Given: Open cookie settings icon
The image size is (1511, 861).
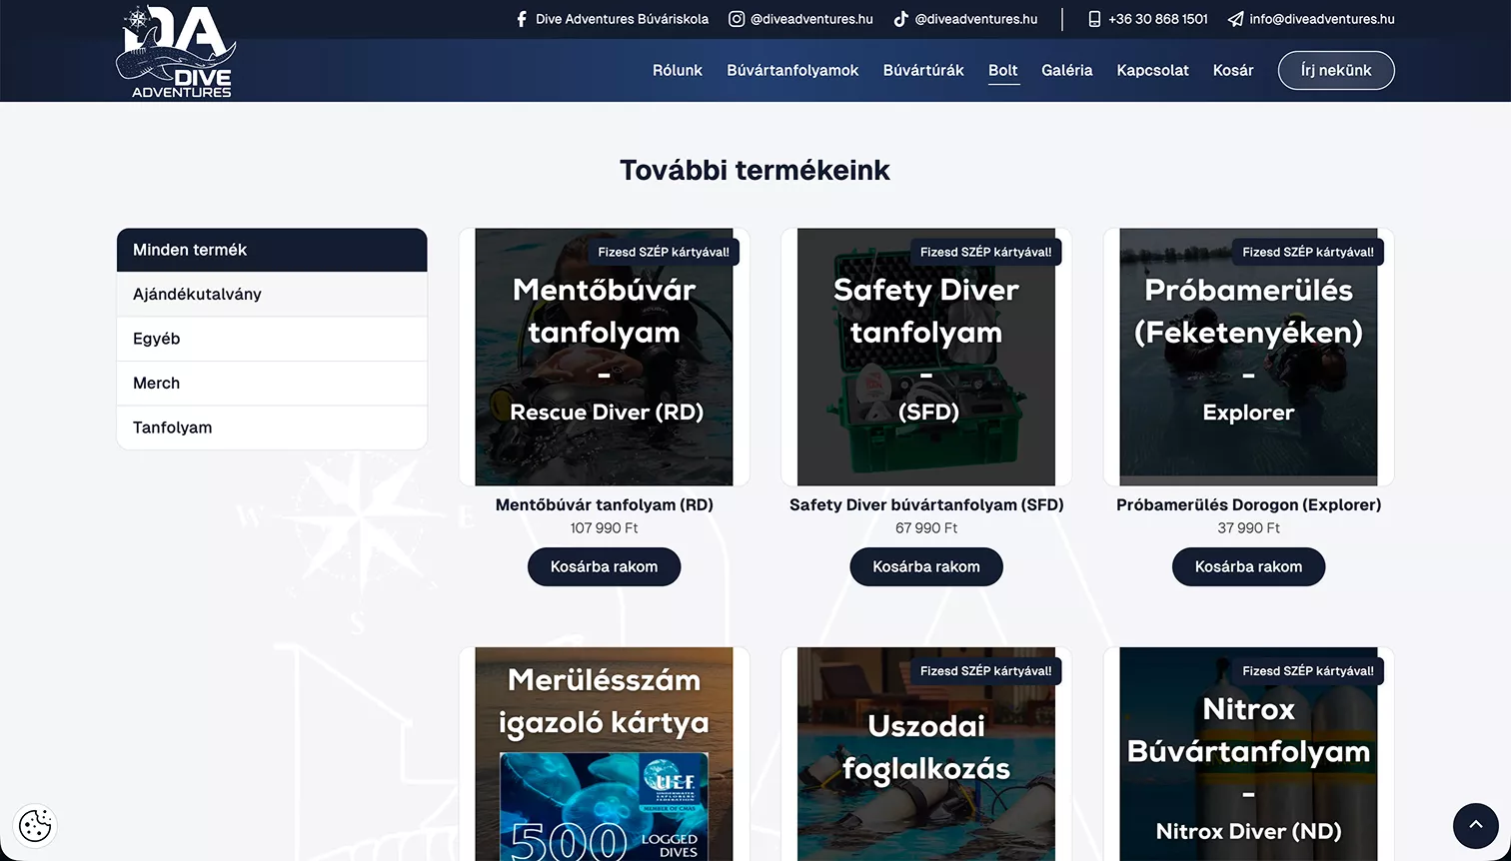Looking at the screenshot, I should [35, 826].
